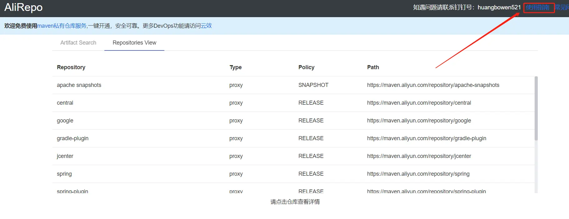Visit the 云效 link in banner
Image resolution: width=569 pixels, height=219 pixels.
206,26
